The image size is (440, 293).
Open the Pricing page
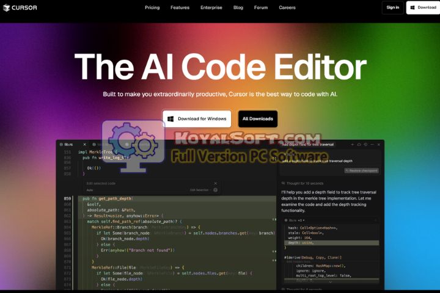[x=152, y=7]
